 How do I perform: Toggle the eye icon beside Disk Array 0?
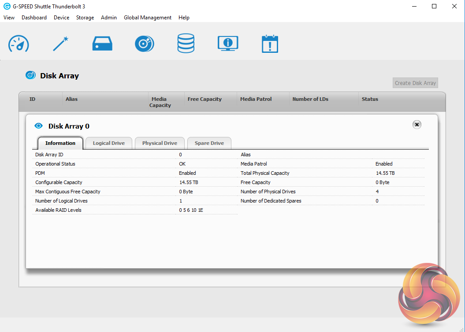click(39, 126)
